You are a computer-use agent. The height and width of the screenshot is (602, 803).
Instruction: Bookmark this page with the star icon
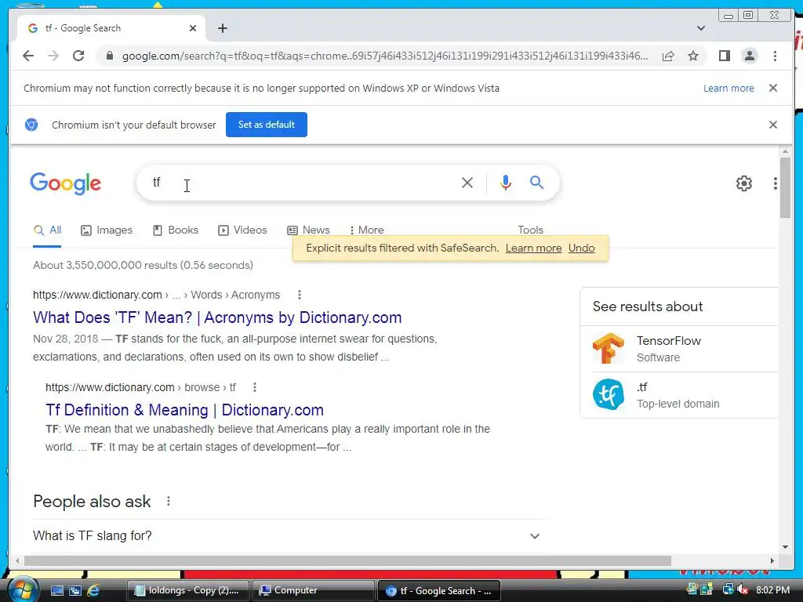point(693,56)
